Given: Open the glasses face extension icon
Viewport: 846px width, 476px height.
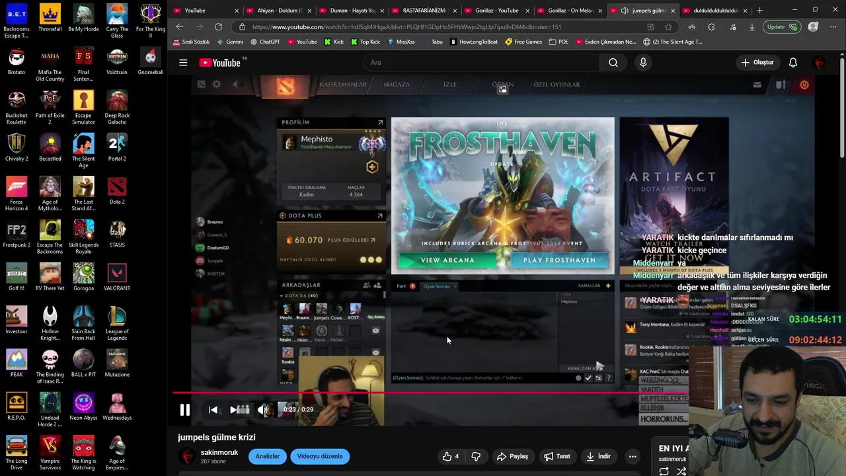Looking at the screenshot, I should click(x=691, y=27).
